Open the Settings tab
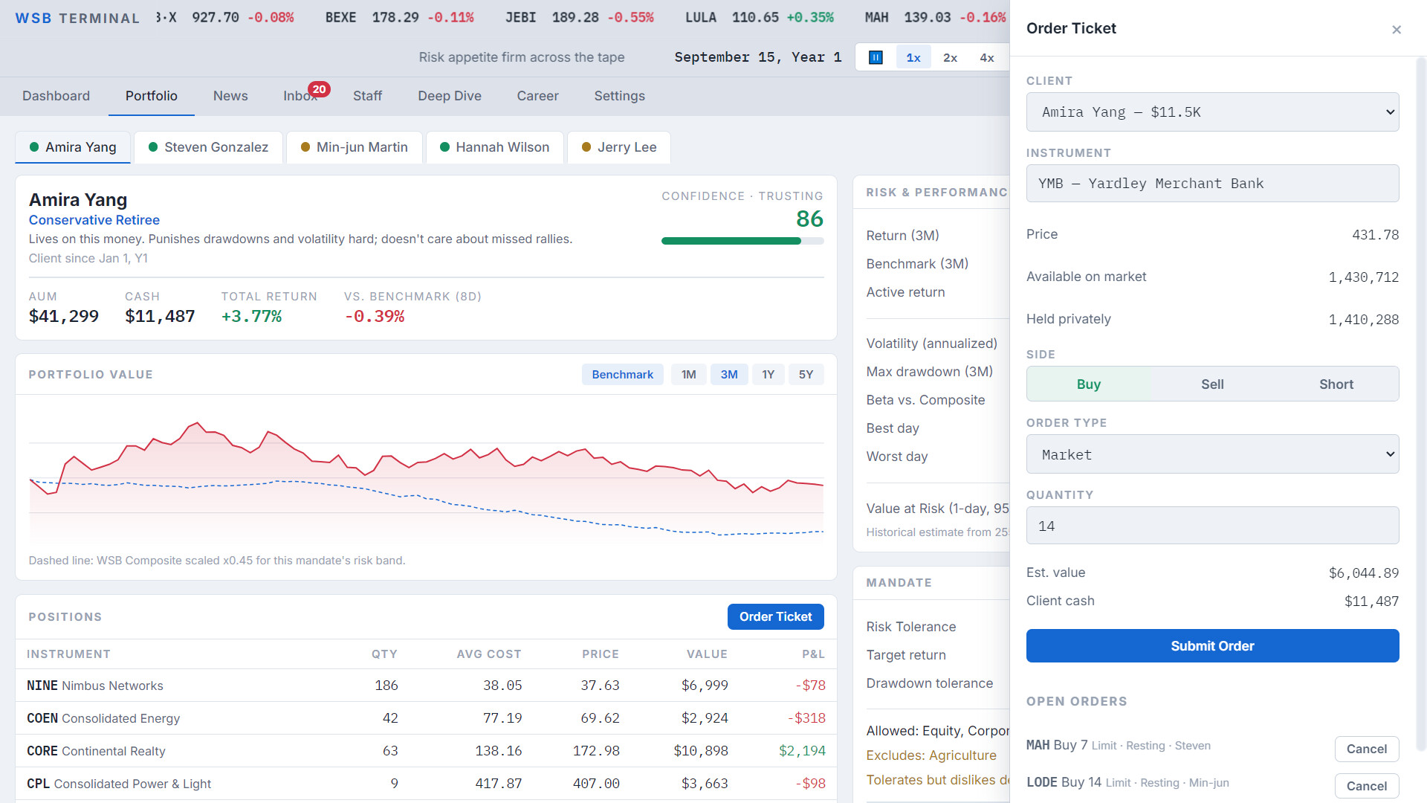 pos(619,96)
